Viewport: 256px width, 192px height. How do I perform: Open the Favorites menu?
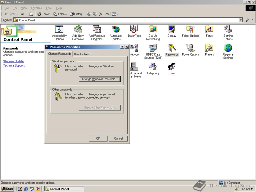(x=36, y=8)
